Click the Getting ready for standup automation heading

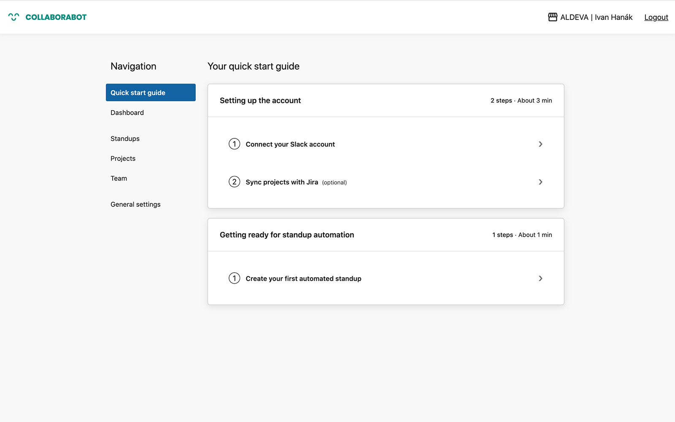click(x=287, y=235)
